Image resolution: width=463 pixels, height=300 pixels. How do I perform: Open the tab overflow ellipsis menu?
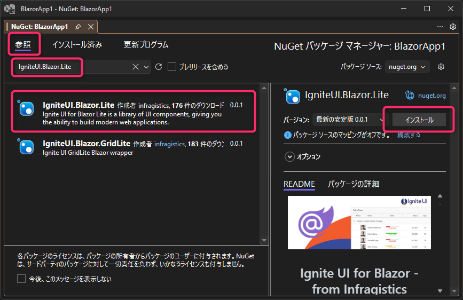pyautogui.click(x=440, y=27)
